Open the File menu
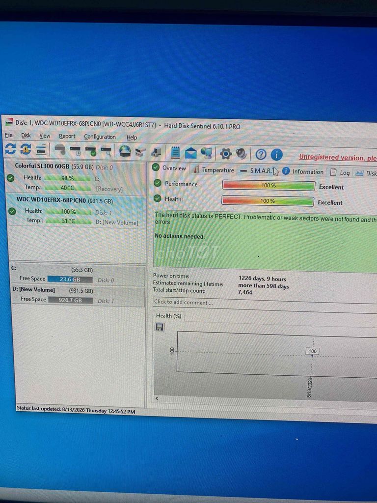377x503 pixels. 8,135
